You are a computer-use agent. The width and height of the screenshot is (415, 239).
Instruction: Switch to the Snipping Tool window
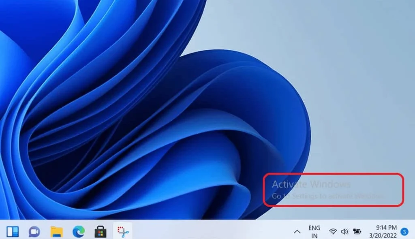(122, 232)
